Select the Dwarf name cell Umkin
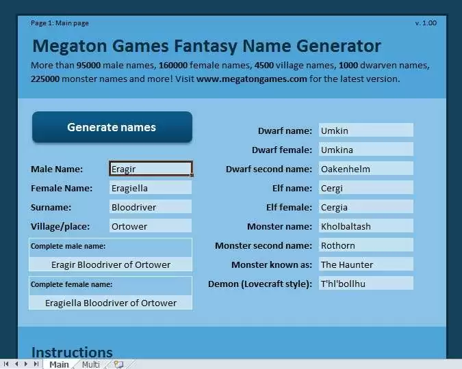Image resolution: width=462 pixels, height=369 pixels. [x=365, y=131]
